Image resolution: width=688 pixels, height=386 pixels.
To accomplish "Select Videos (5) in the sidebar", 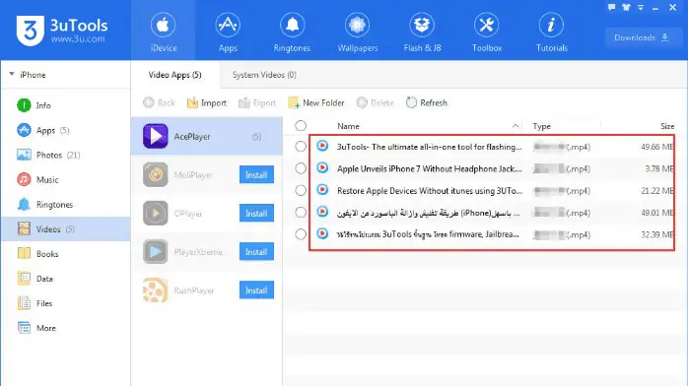I will (66, 228).
